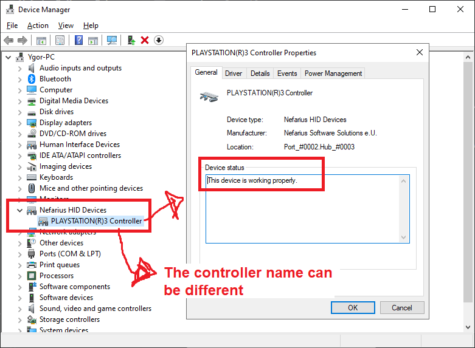Select PLAYSTATION(R)3 Controller tree item
This screenshot has width=475, height=348.
click(x=96, y=221)
